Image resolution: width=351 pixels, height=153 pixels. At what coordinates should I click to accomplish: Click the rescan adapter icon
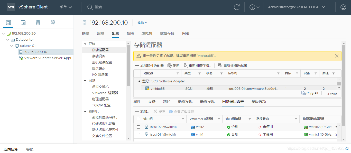tap(220, 65)
